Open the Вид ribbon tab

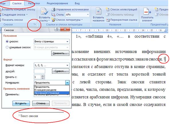click(77, 3)
